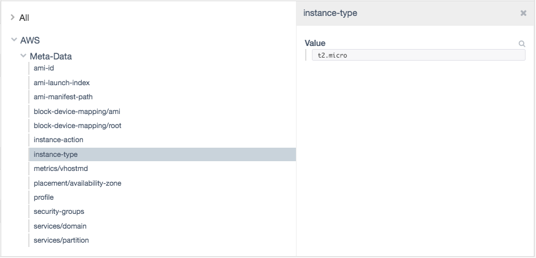Image resolution: width=536 pixels, height=258 pixels.
Task: Select services/domain entry
Action: point(162,226)
